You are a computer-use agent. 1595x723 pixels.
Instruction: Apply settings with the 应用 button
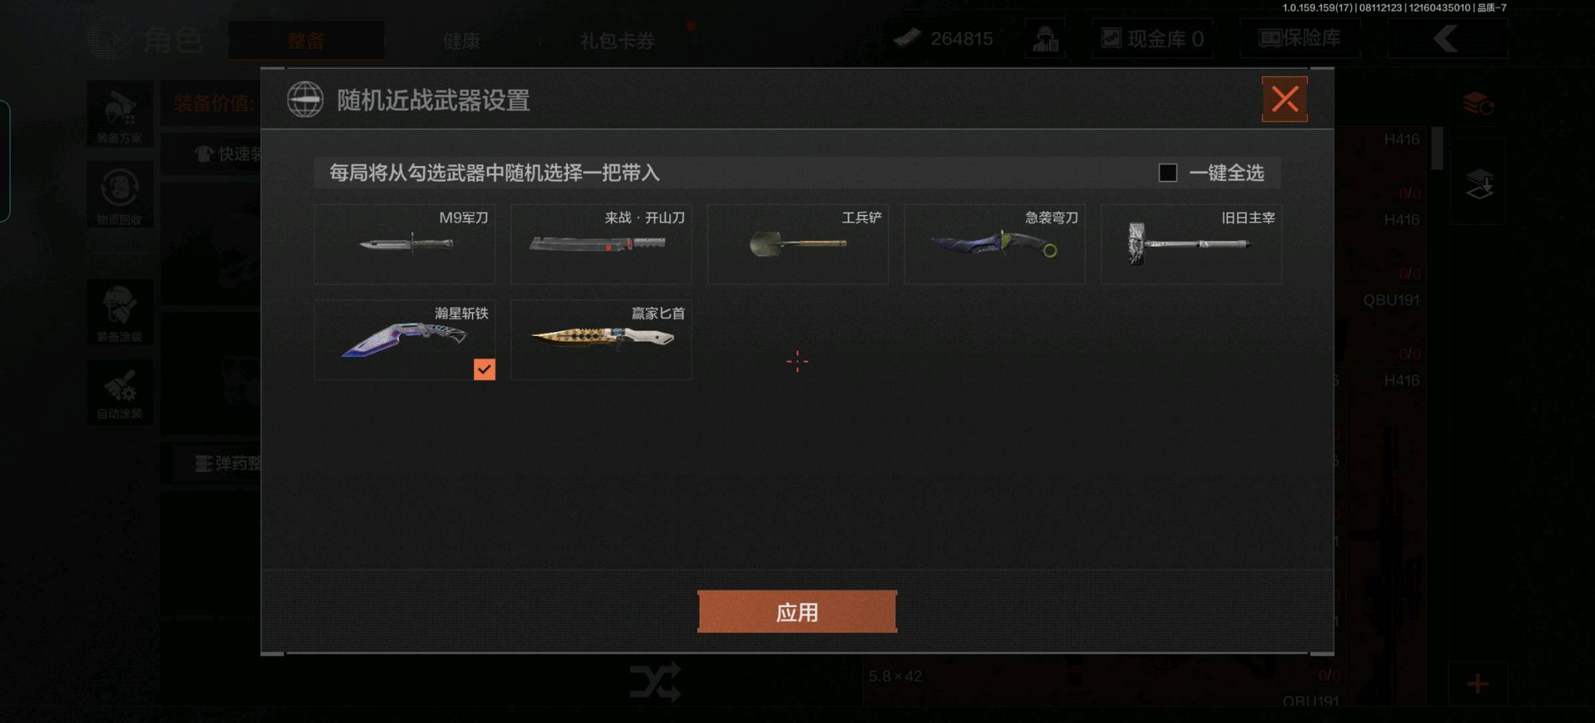coord(797,612)
